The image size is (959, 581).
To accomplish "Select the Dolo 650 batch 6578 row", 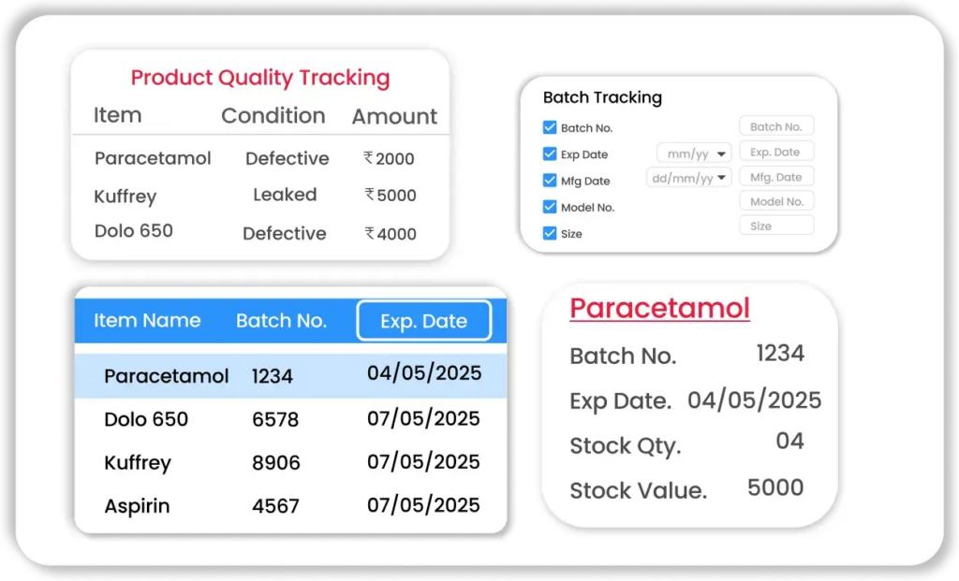I will coord(290,419).
